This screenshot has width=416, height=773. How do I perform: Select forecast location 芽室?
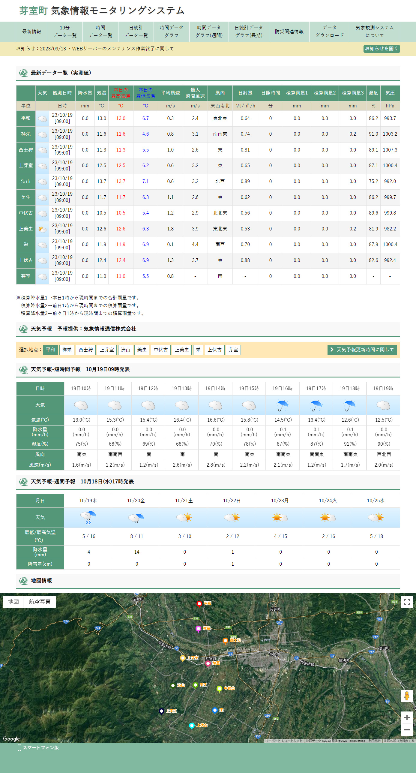click(x=233, y=350)
